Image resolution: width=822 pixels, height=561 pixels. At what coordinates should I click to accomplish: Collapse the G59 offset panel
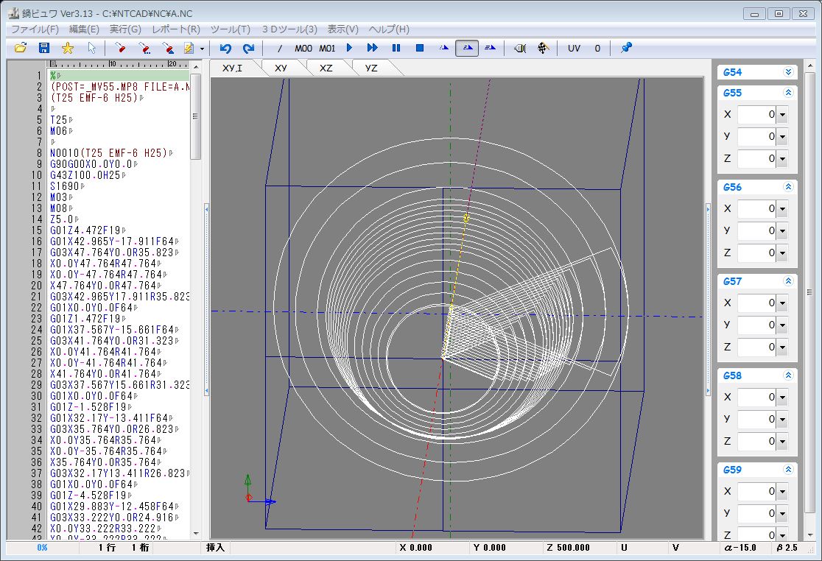788,470
